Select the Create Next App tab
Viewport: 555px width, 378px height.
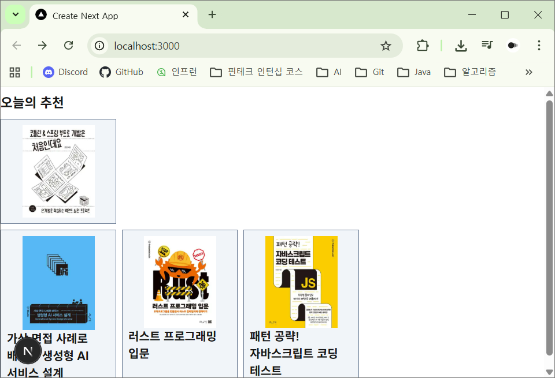[110, 16]
